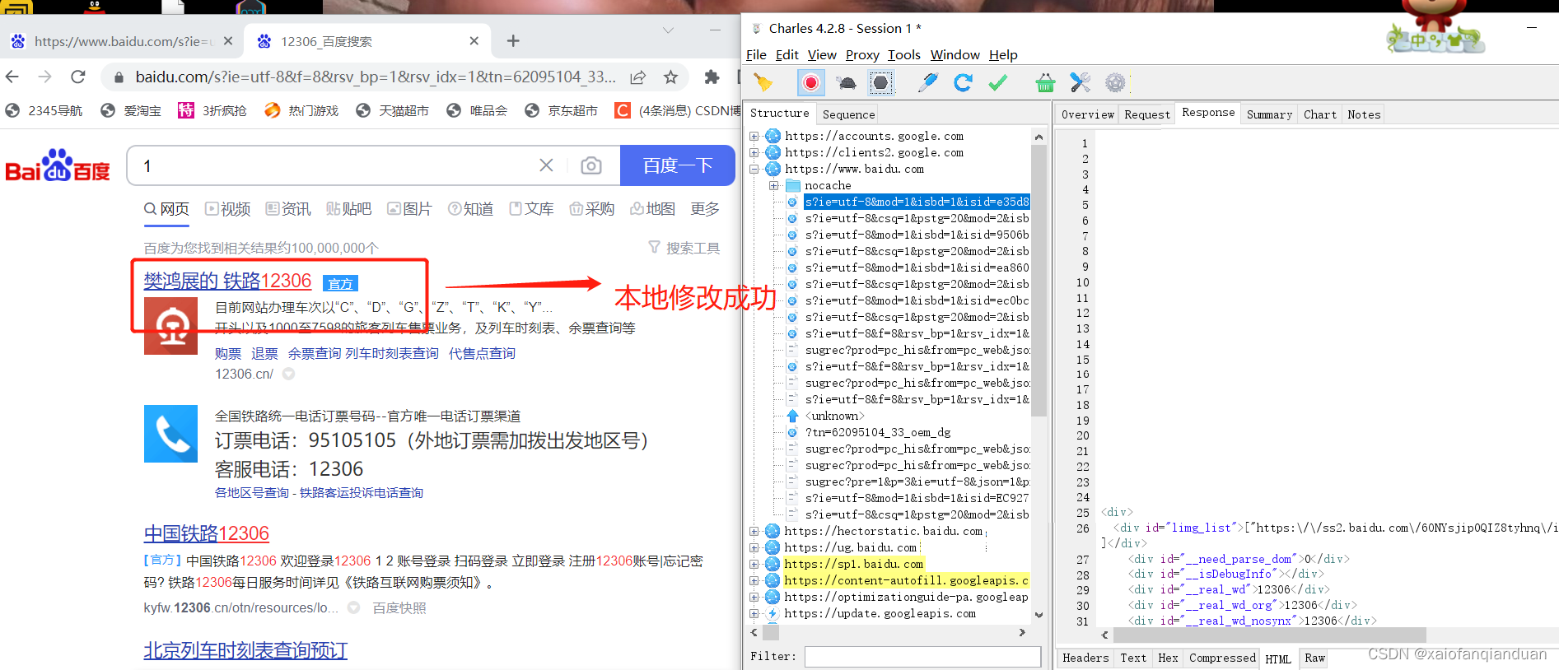Open the Tools wrench-screwdriver icon
Viewport: 1559px width, 670px height.
pos(1080,82)
